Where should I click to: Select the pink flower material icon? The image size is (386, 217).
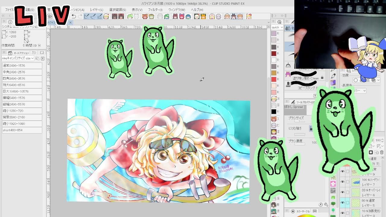tap(333, 184)
